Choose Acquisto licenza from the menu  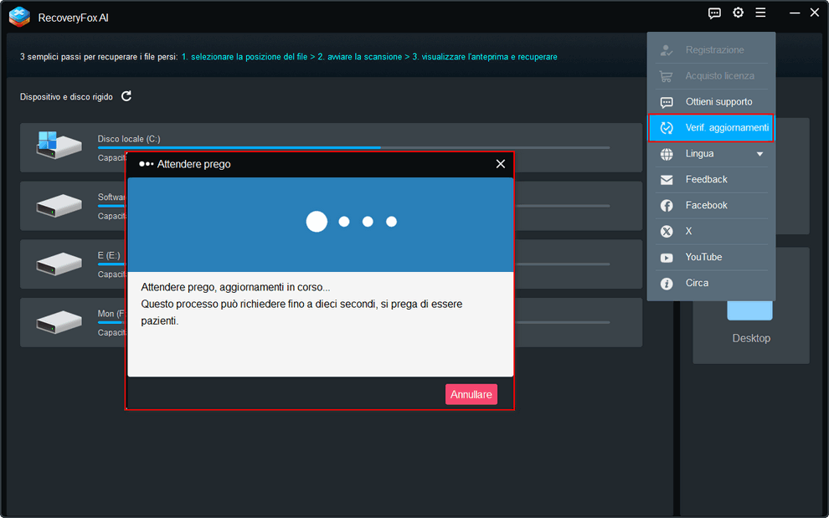click(x=712, y=75)
